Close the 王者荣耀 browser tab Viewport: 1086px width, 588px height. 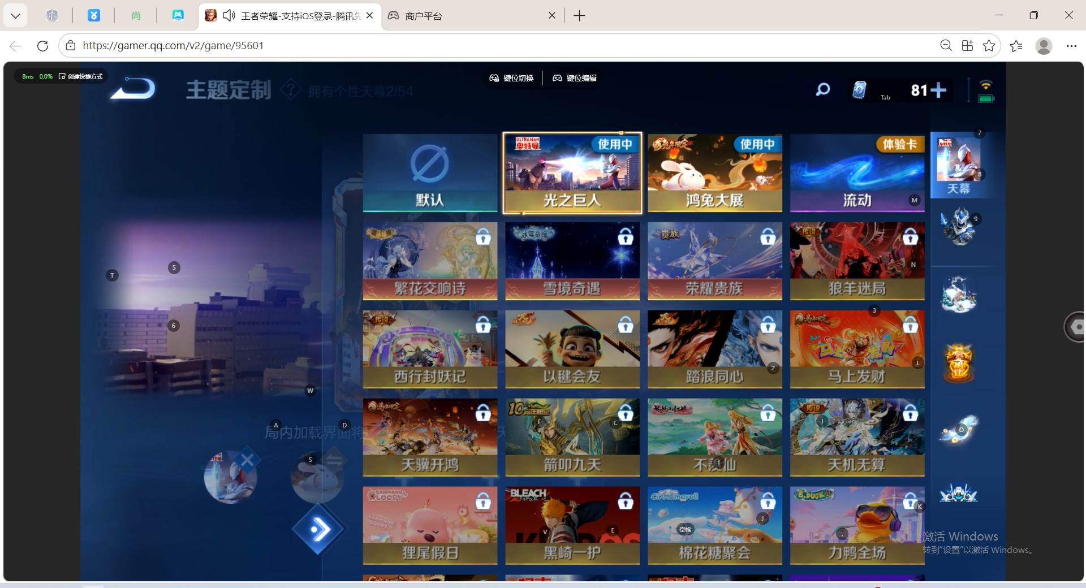coord(370,16)
